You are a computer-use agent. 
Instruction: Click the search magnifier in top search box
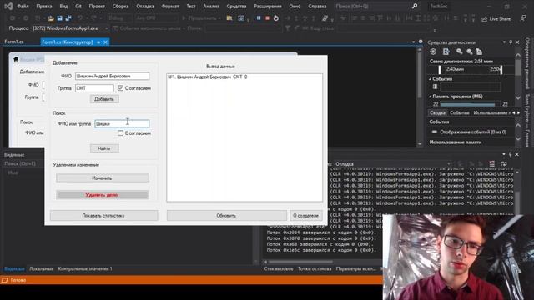tap(415, 6)
